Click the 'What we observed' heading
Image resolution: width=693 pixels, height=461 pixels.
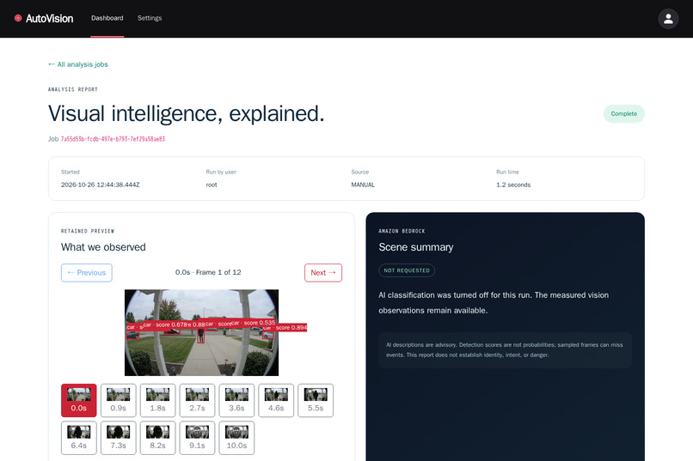[x=103, y=247]
